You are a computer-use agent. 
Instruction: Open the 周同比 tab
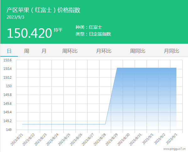[x=138, y=51]
